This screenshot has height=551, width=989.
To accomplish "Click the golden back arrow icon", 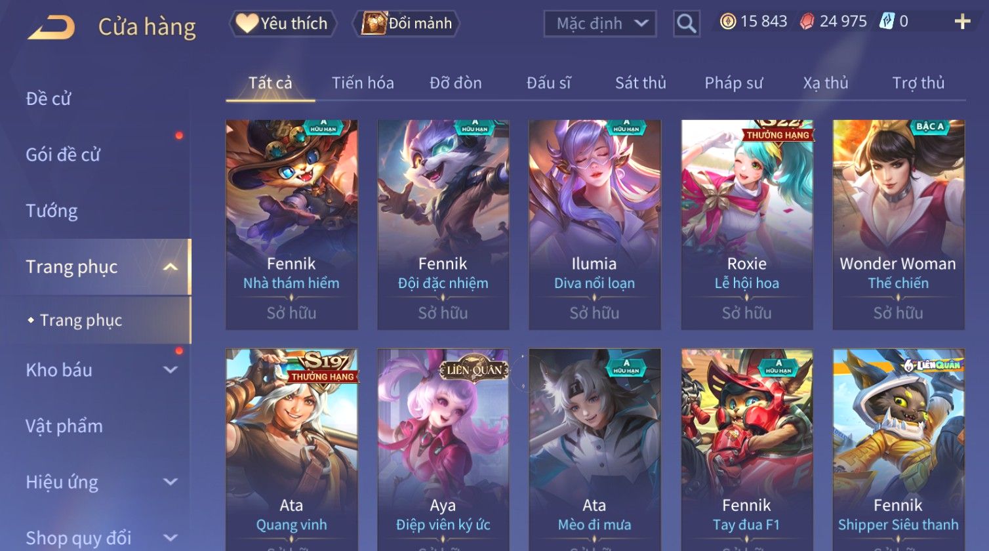I will click(51, 28).
